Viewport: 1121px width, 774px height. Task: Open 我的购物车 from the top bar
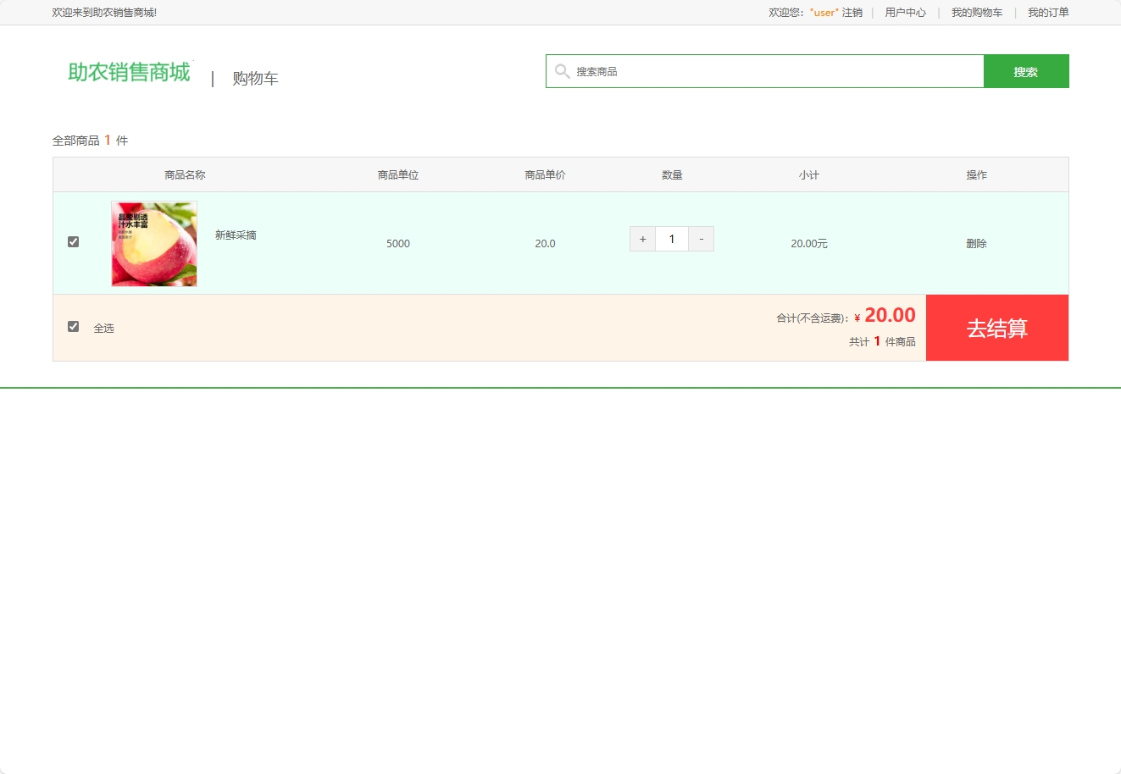coord(974,12)
